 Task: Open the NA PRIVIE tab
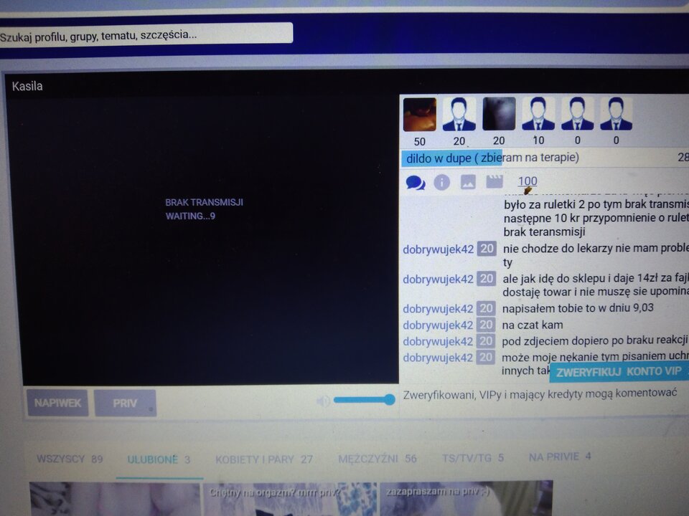pos(559,457)
